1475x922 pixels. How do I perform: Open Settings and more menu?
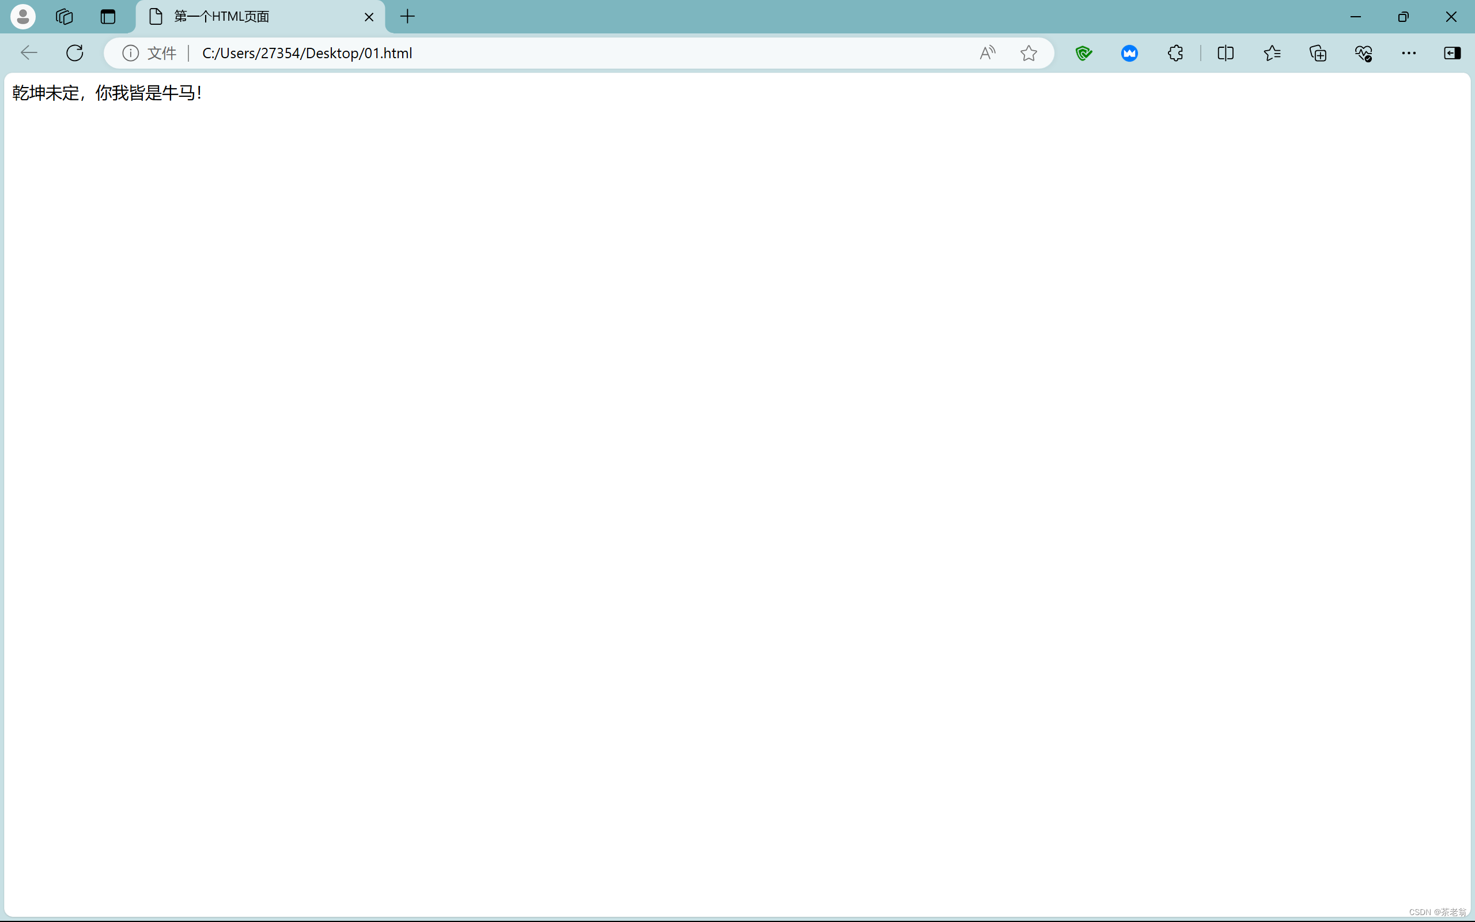1409,53
